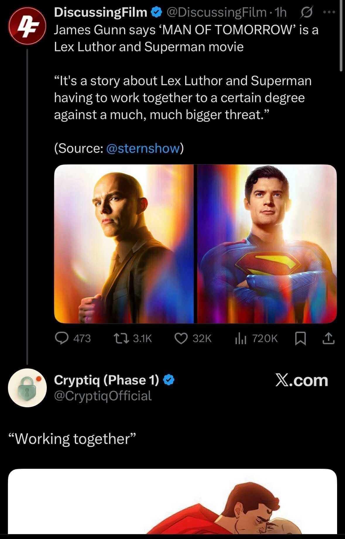Open the Lex Luthor poster image

[124, 244]
